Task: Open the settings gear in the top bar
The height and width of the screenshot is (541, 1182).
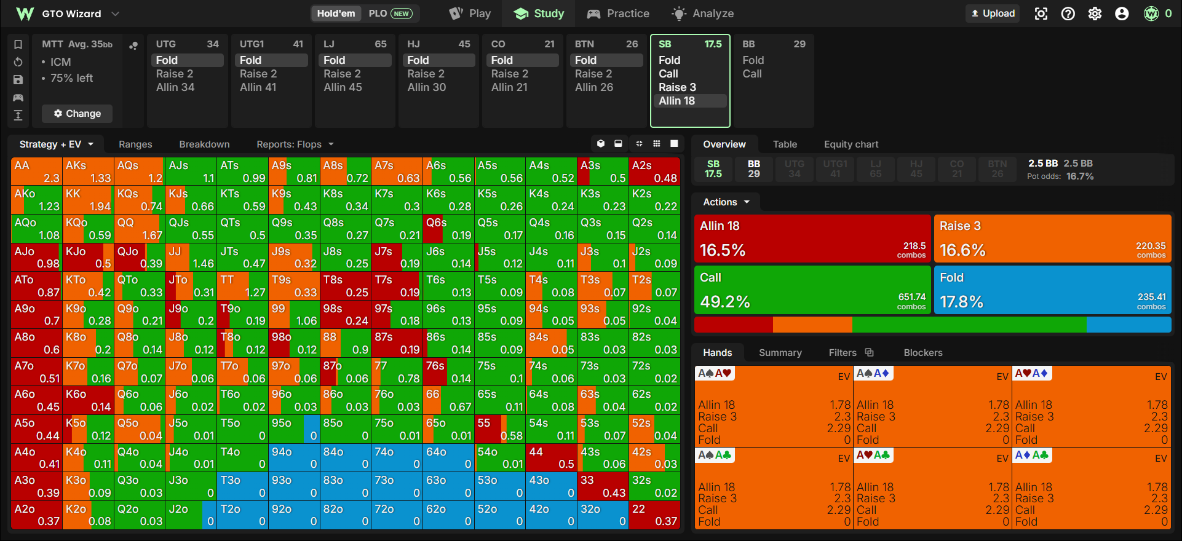Action: point(1095,14)
